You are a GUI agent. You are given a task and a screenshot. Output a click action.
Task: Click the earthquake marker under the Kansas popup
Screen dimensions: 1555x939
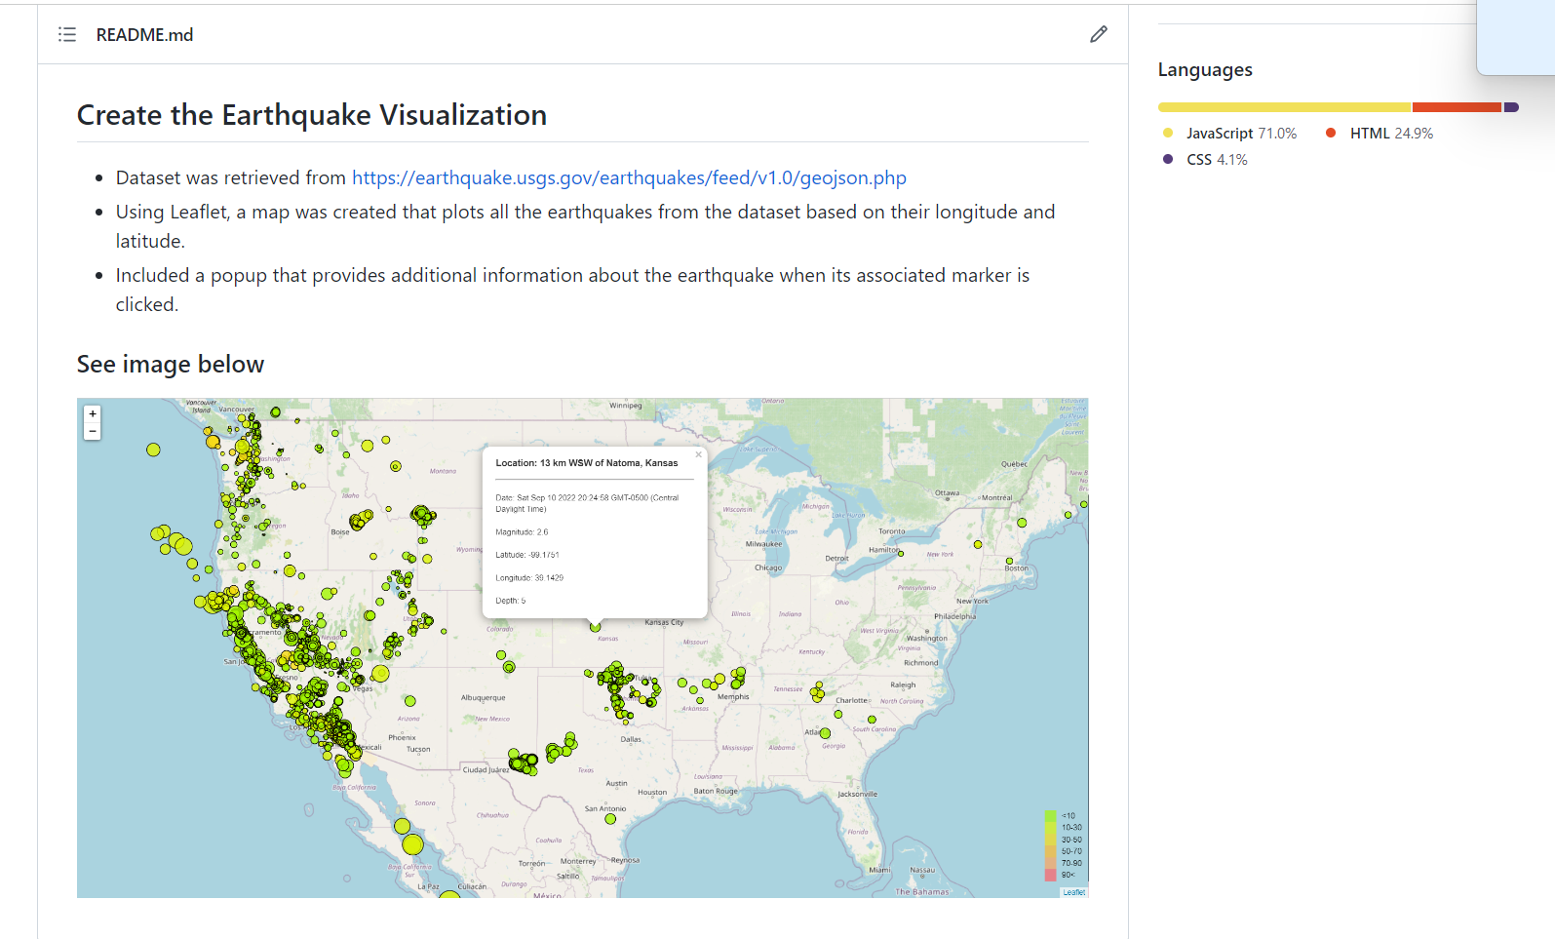click(x=596, y=627)
